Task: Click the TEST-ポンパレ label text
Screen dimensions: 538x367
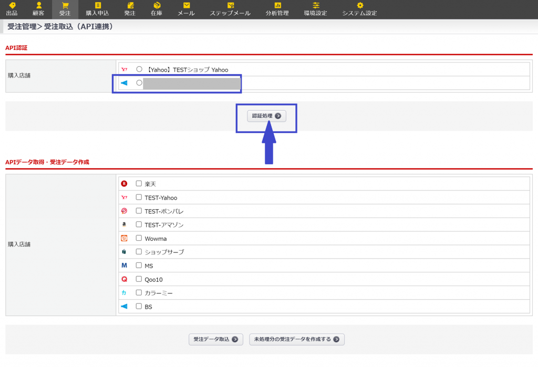Action: pyautogui.click(x=164, y=211)
